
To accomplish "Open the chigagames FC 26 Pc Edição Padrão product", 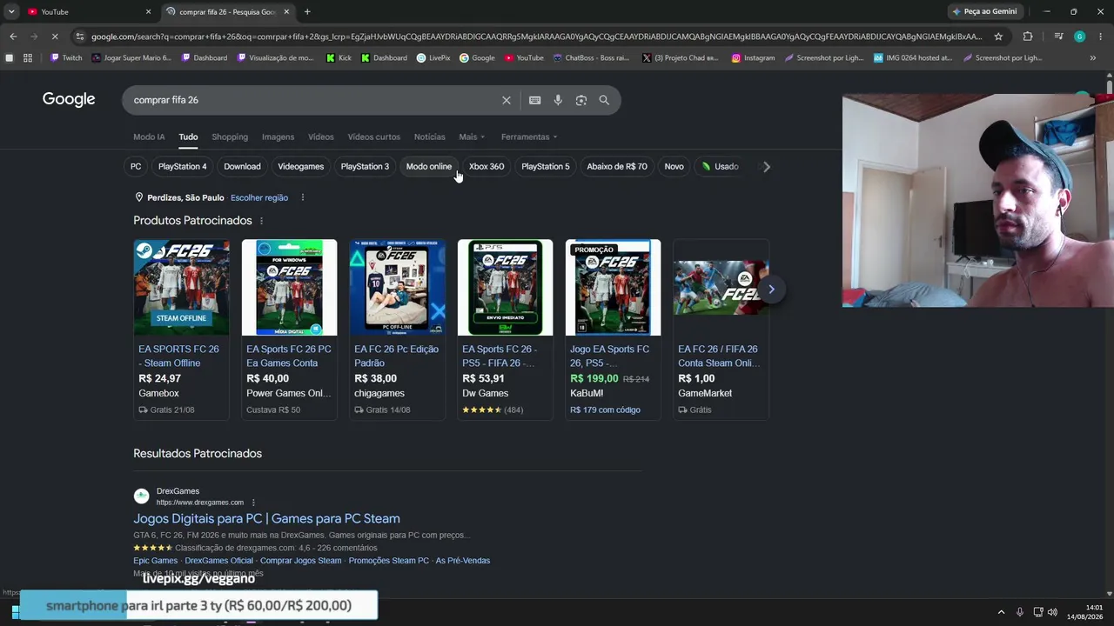I will [x=397, y=330].
